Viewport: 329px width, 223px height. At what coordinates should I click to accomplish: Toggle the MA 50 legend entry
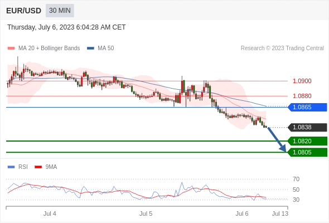pyautogui.click(x=100, y=49)
